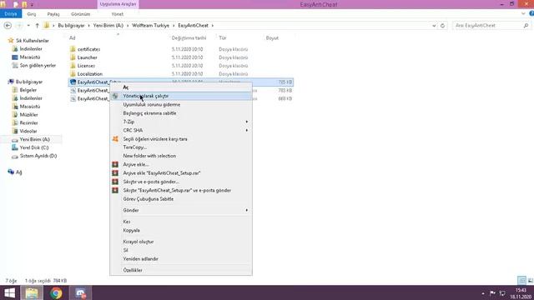Select Yönetici olarak çalıştır

(181, 97)
